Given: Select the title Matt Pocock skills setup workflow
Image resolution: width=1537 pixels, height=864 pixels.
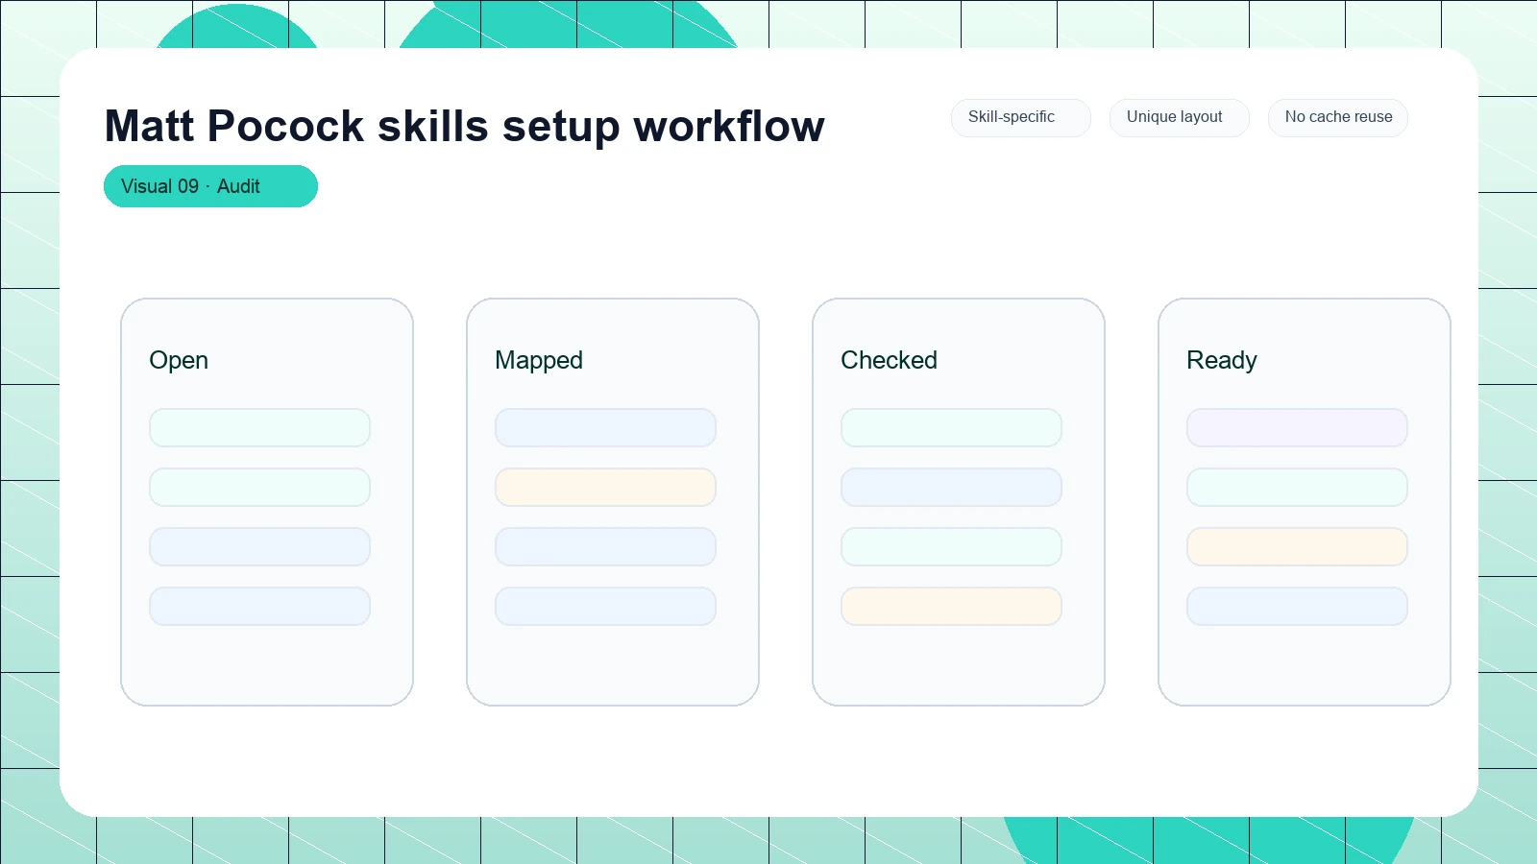Looking at the screenshot, I should pos(464,126).
